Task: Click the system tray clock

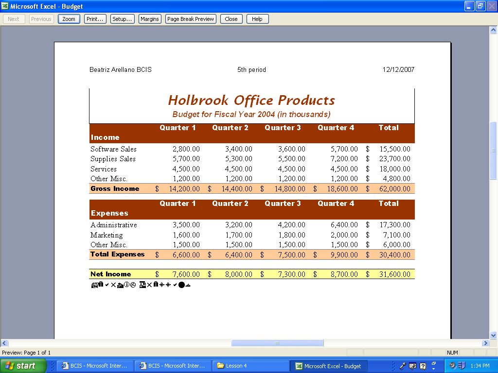Action: [x=480, y=366]
